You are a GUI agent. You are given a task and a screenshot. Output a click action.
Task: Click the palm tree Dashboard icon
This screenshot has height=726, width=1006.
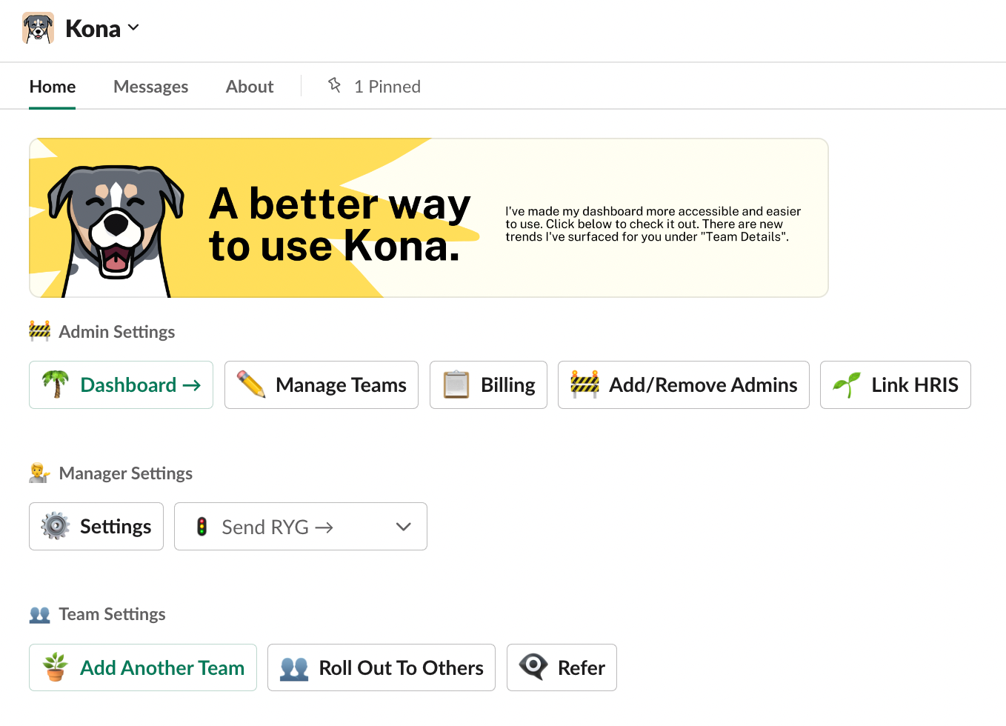[56, 384]
